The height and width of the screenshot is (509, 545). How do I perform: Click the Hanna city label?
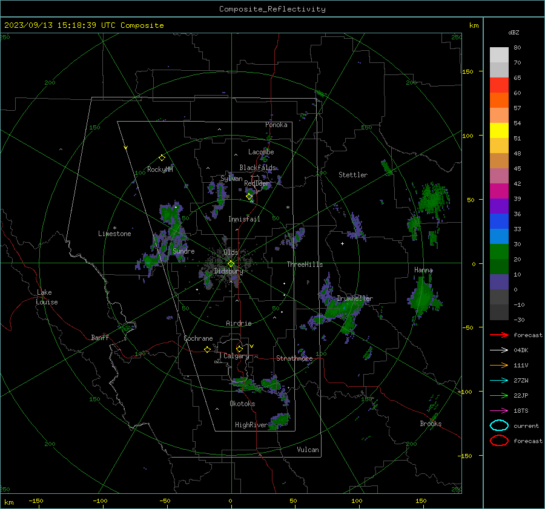(x=423, y=270)
